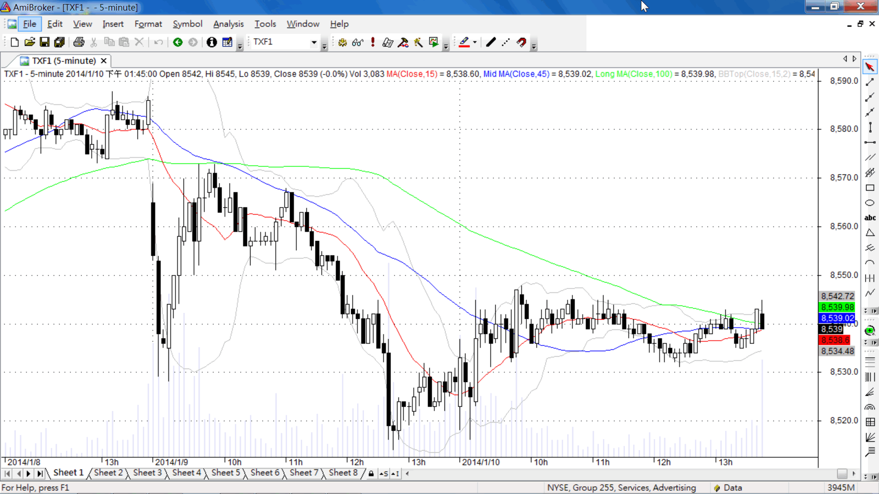Select the Triangle drawing tool
This screenshot has height=494, width=879.
[870, 233]
